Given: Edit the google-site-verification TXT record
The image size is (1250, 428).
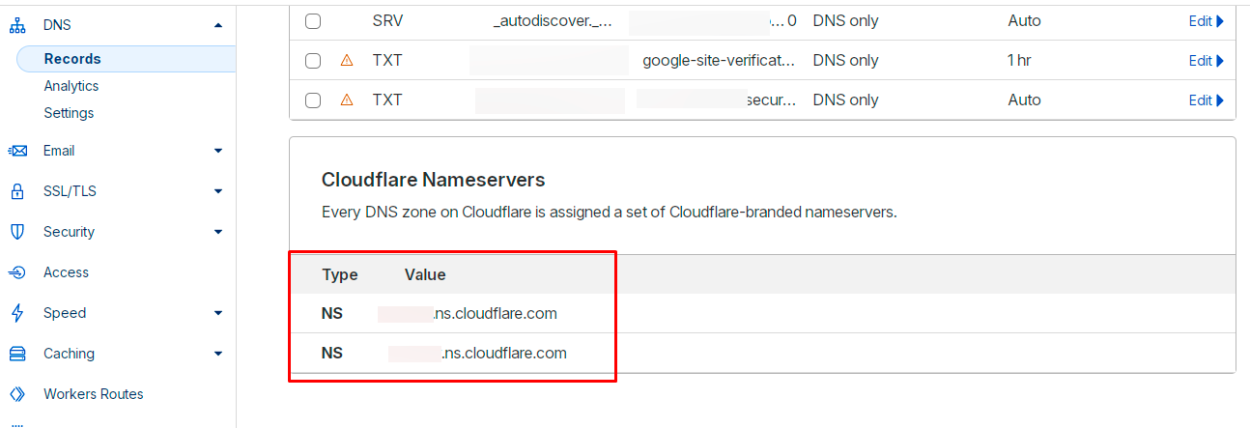Looking at the screenshot, I should pyautogui.click(x=1206, y=61).
